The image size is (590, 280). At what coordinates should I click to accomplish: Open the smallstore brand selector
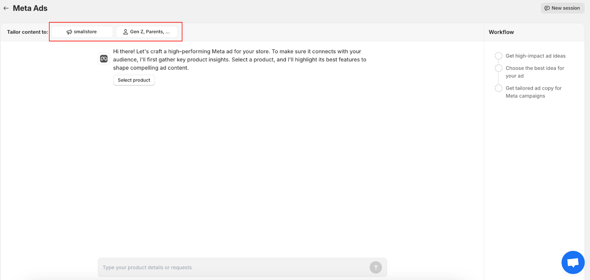coord(82,32)
